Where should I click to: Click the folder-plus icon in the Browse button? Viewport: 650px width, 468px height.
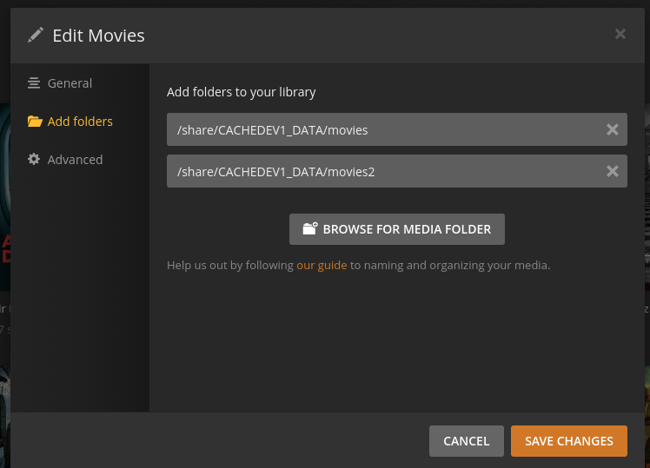pyautogui.click(x=309, y=229)
